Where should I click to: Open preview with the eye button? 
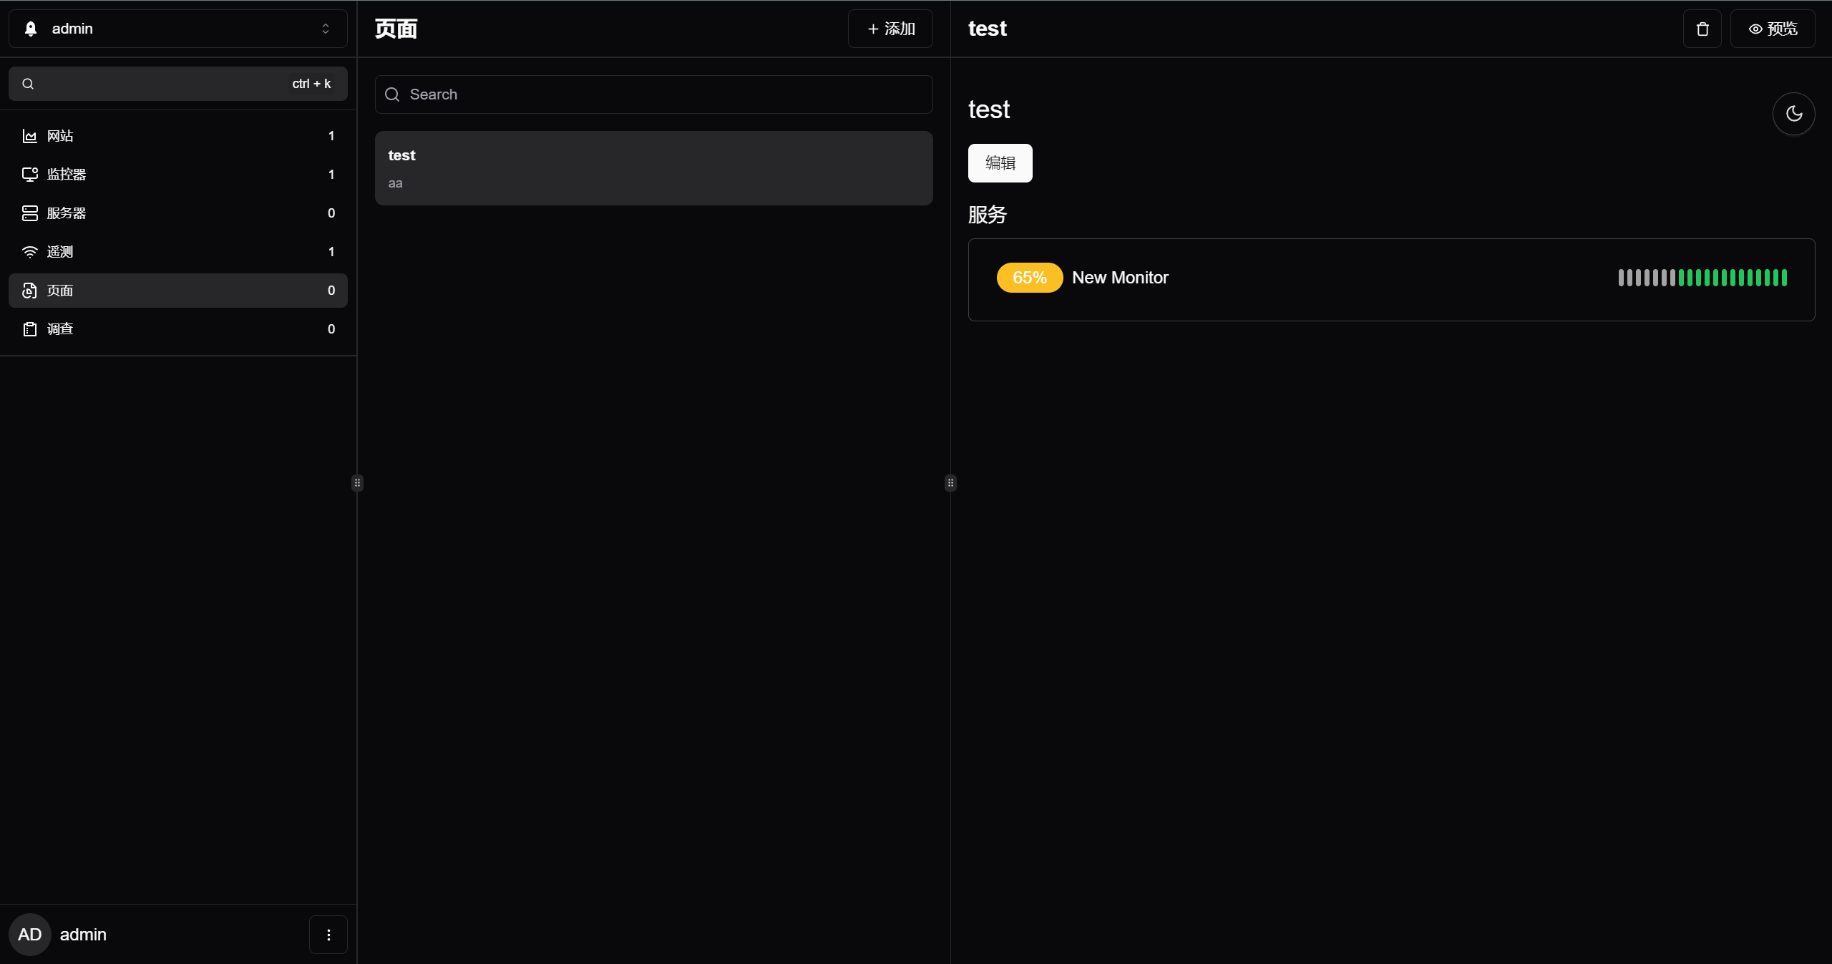[1772, 29]
